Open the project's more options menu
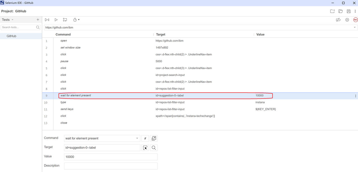 pyautogui.click(x=355, y=11)
